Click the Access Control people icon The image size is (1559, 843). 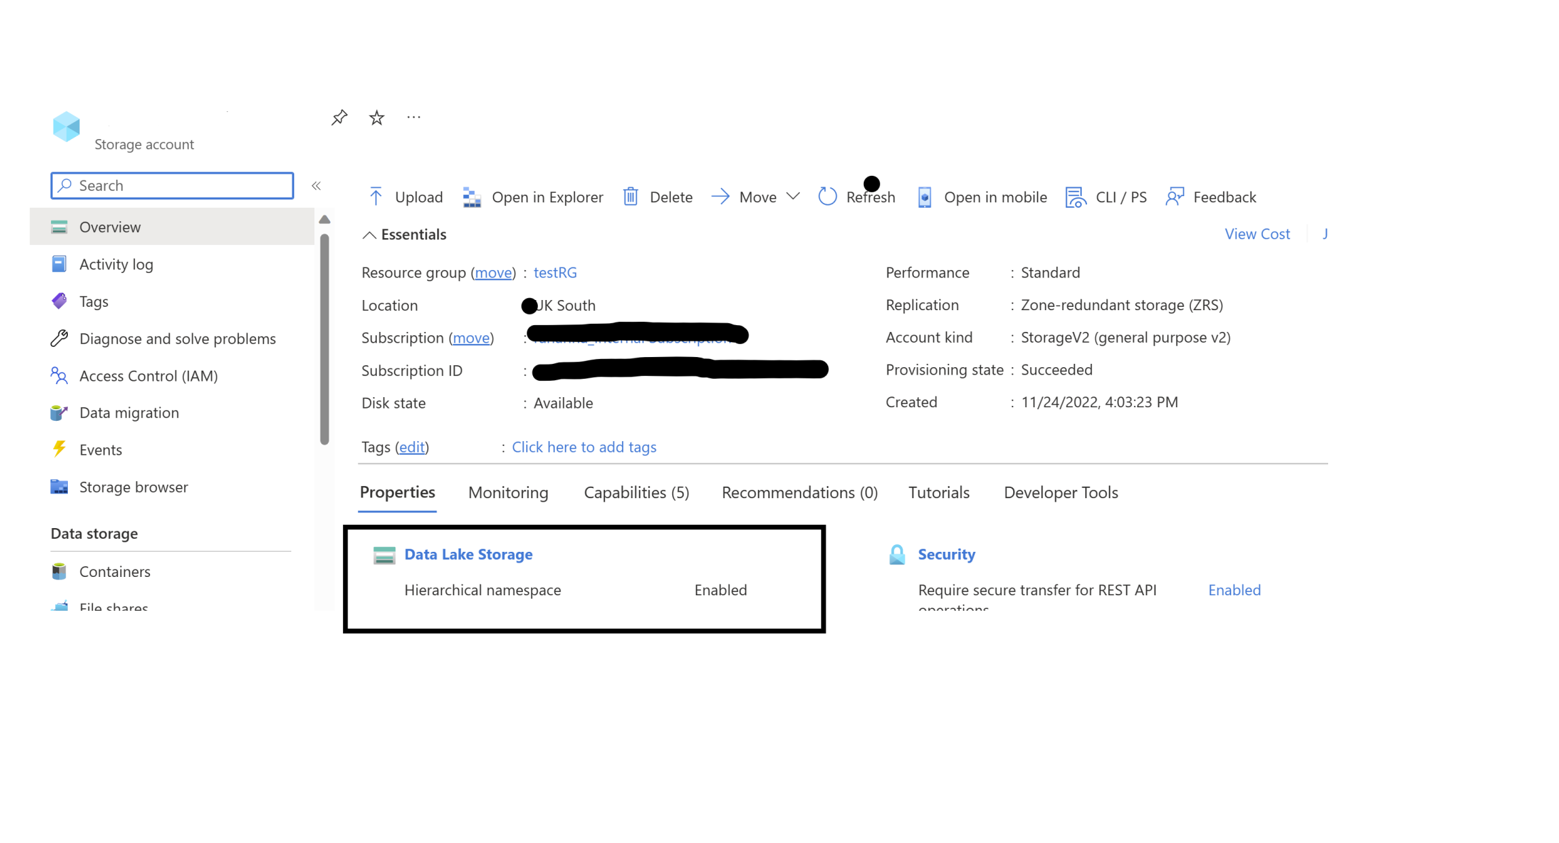click(59, 375)
